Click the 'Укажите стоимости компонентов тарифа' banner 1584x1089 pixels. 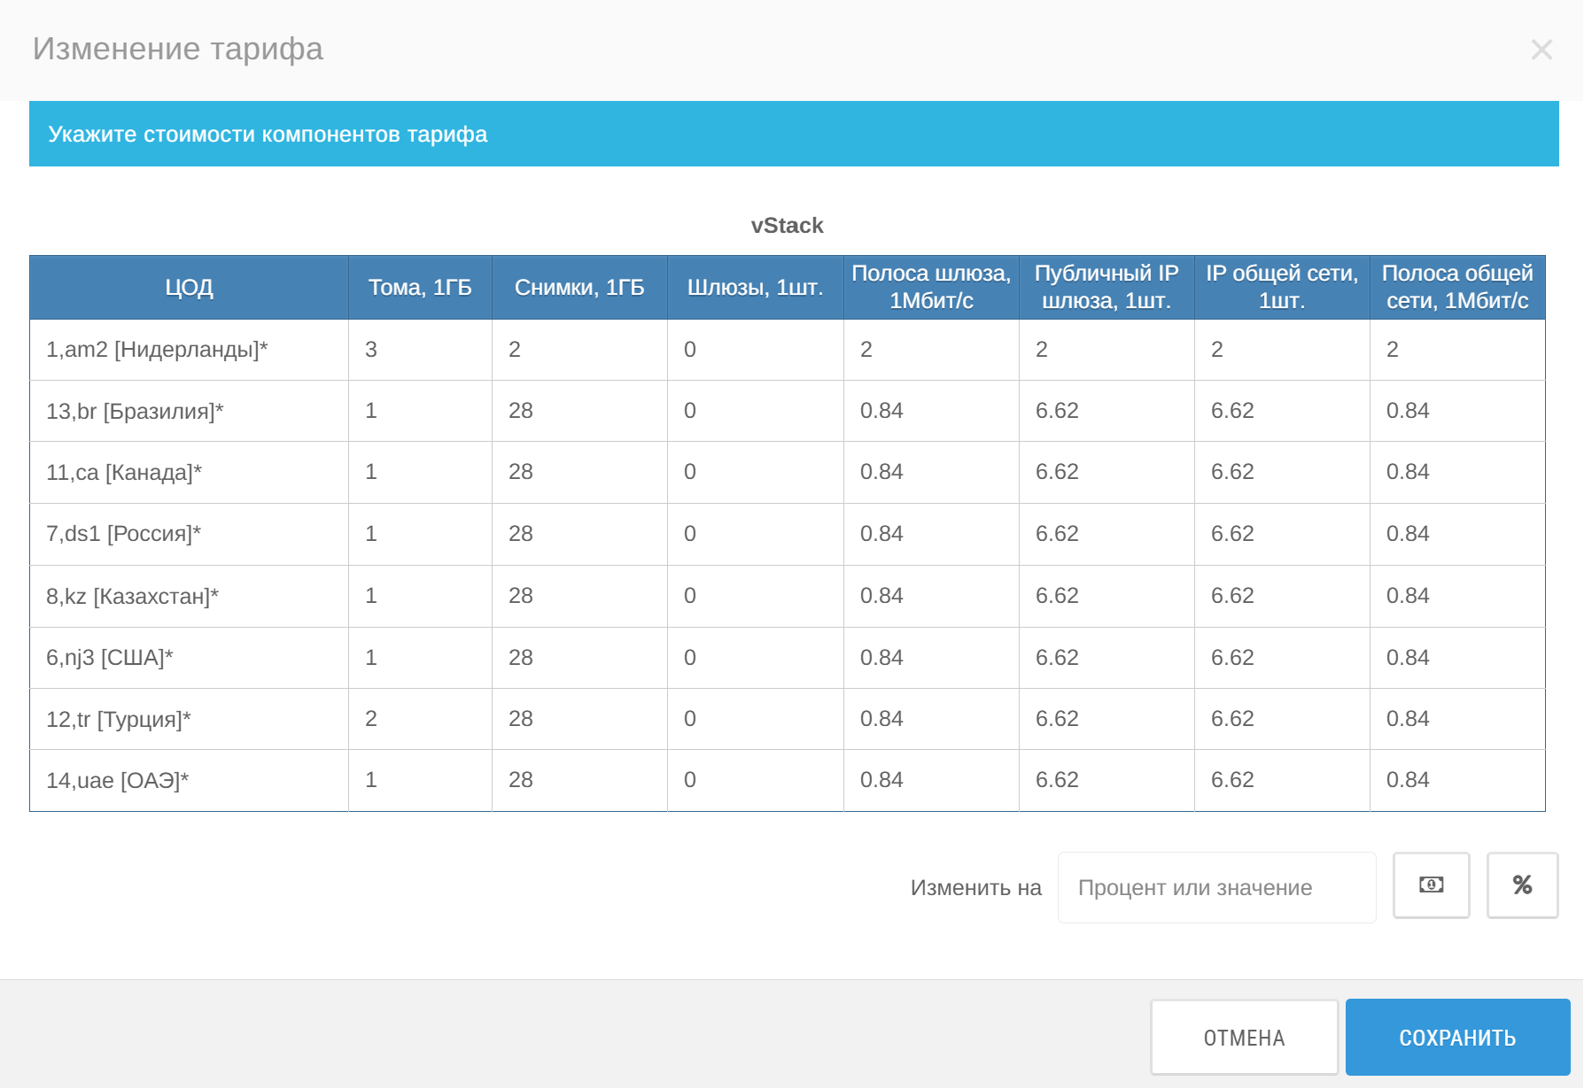794,134
